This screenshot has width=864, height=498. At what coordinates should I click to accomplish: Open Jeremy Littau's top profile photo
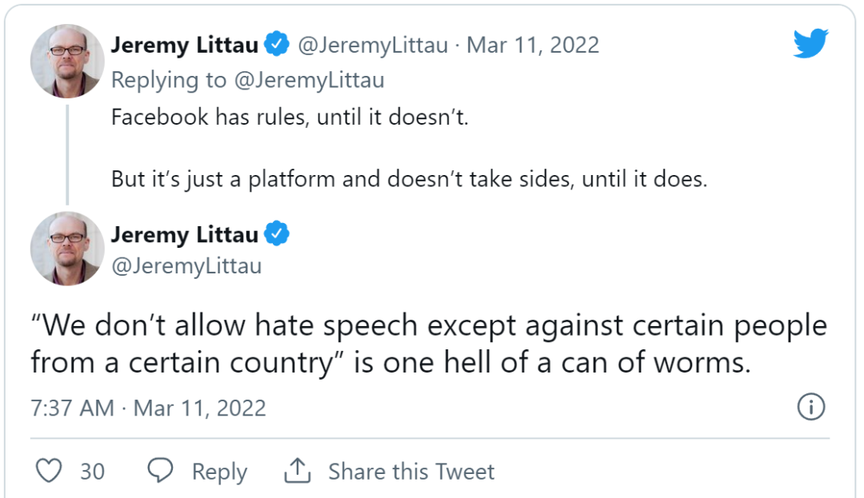(67, 61)
